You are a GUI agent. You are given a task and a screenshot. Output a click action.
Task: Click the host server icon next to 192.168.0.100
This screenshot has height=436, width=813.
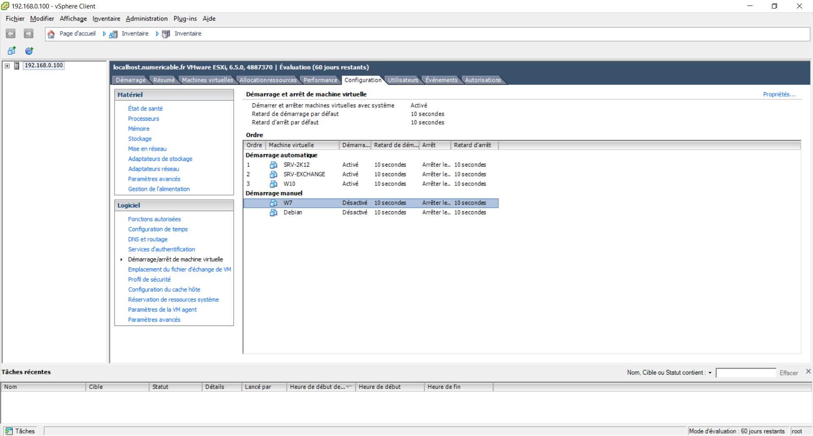[x=17, y=66]
